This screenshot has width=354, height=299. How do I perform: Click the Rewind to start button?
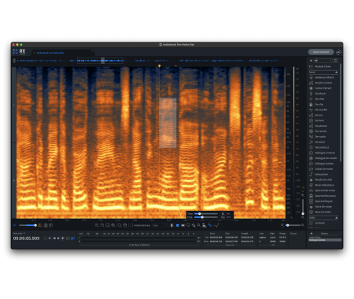point(54,238)
